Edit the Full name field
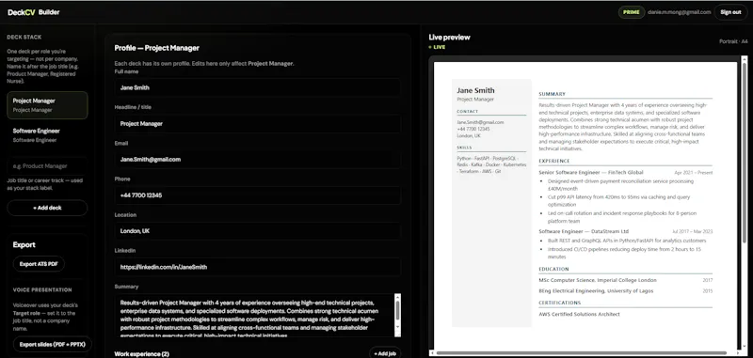Viewport: 753px width, 358px height. coord(257,87)
